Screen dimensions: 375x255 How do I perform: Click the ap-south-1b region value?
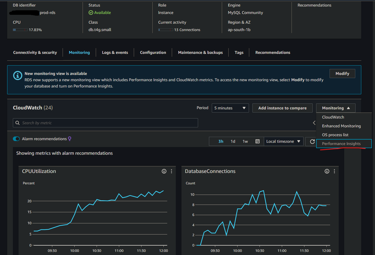(239, 30)
